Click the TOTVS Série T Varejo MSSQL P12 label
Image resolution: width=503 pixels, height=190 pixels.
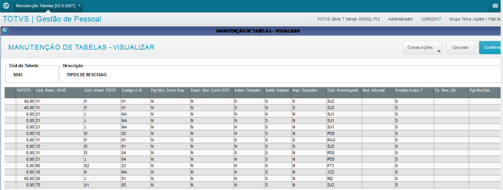tap(348, 19)
